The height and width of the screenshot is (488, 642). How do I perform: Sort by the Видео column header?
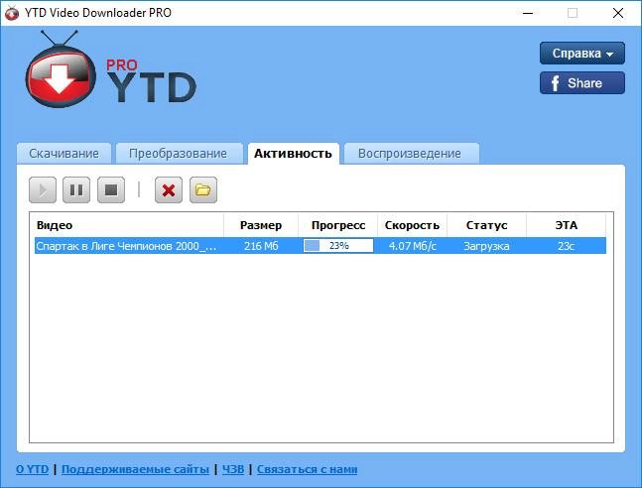(x=127, y=225)
